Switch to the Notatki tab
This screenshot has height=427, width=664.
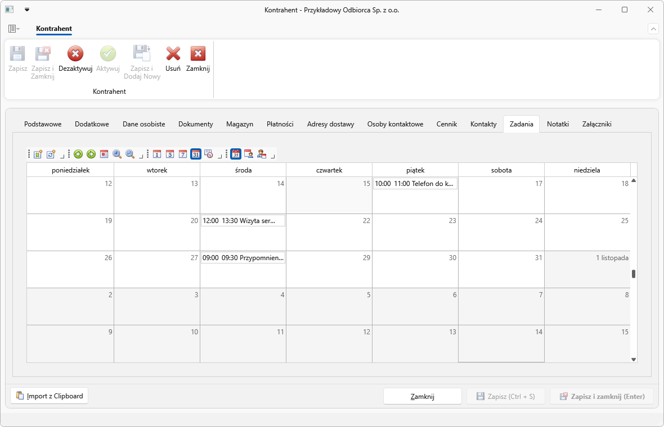[x=558, y=124]
